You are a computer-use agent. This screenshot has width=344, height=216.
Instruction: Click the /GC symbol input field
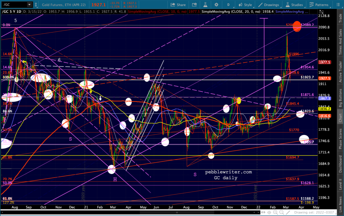[14, 5]
